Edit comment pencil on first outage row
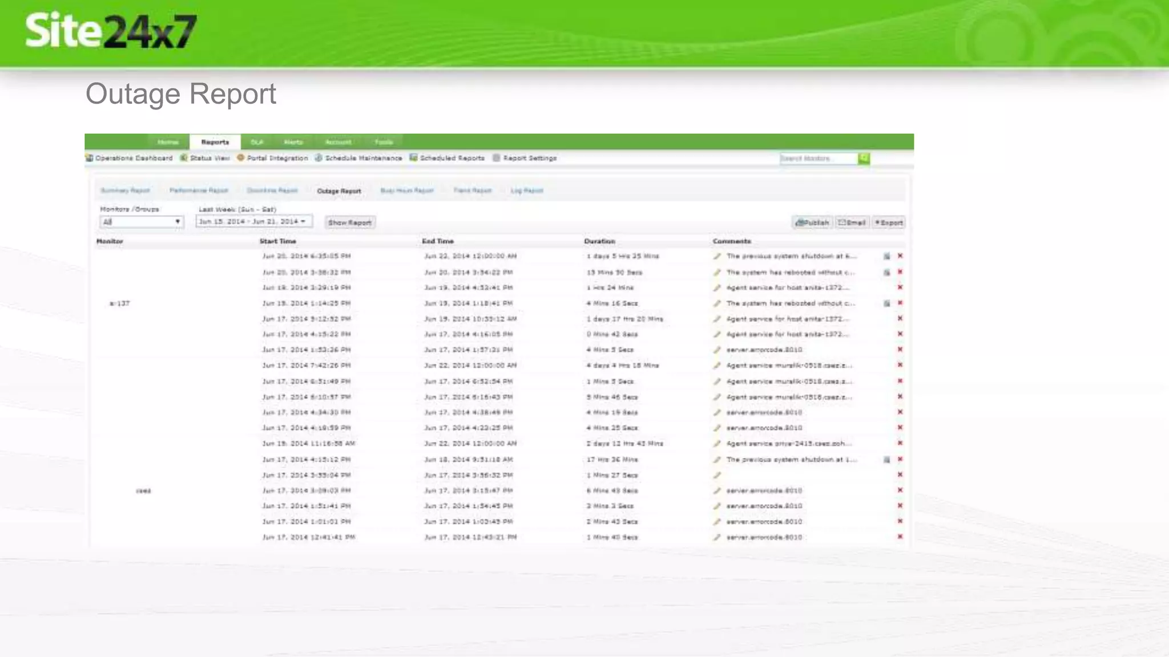 pos(717,257)
